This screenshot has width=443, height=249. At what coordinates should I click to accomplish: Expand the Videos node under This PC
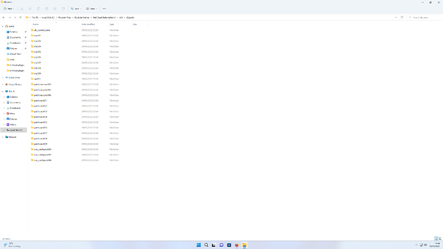click(x=4, y=125)
